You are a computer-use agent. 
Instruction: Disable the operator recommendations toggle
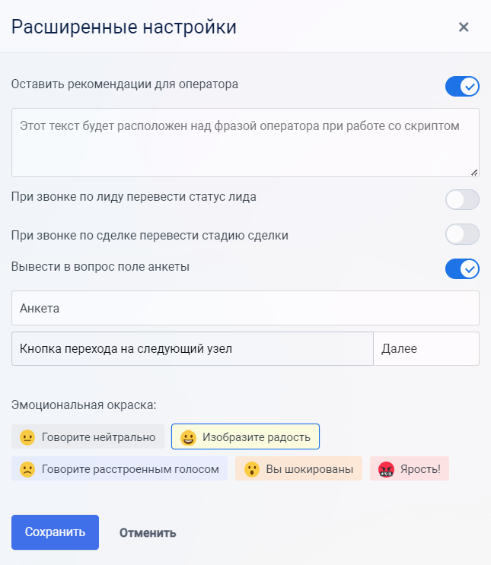[x=462, y=86]
